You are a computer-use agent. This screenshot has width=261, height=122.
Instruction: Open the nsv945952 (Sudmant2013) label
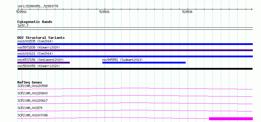122,60
